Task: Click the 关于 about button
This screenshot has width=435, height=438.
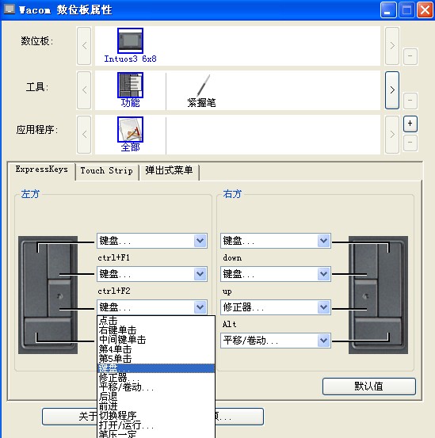Action: pos(70,417)
